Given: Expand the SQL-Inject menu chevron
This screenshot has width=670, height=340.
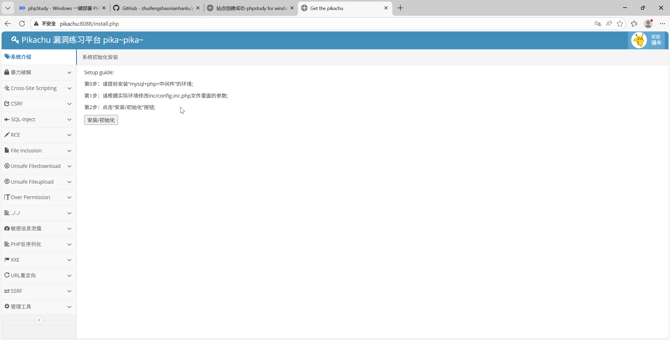Looking at the screenshot, I should point(69,120).
